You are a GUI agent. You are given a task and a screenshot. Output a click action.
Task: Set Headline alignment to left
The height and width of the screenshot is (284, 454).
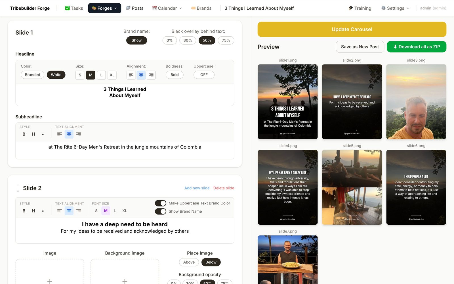coord(131,75)
